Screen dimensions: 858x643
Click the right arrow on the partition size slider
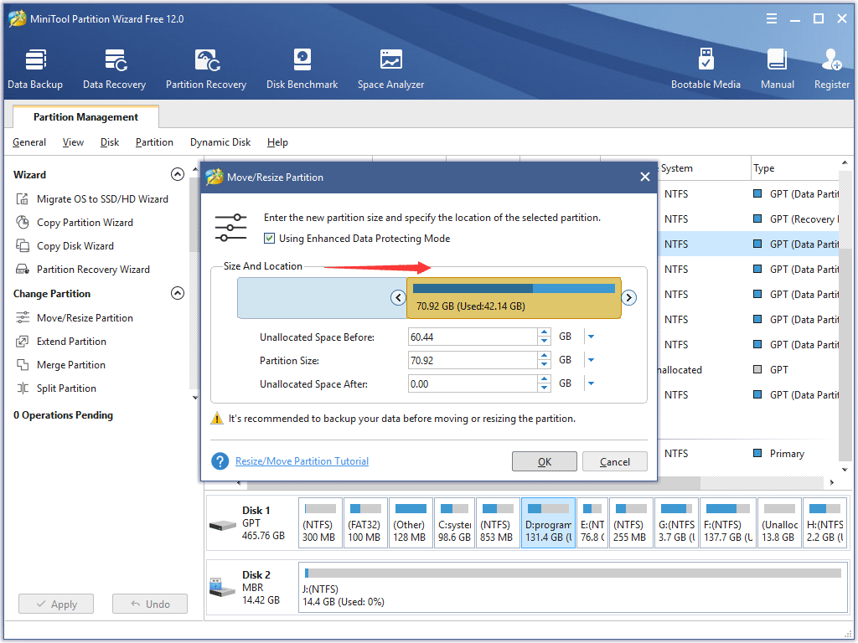pyautogui.click(x=628, y=297)
